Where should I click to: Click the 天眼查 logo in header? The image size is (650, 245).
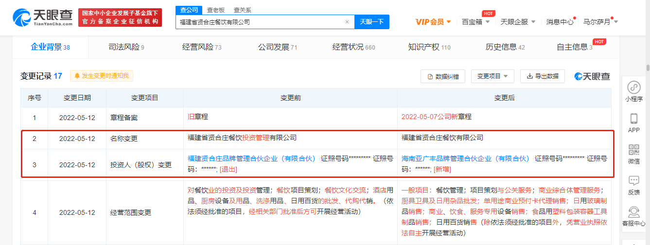43,17
